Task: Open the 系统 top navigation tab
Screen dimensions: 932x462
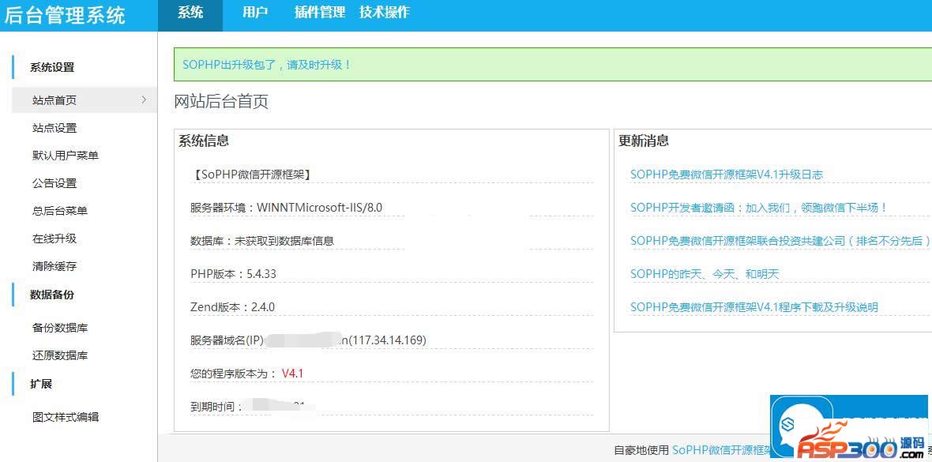Action: tap(190, 13)
